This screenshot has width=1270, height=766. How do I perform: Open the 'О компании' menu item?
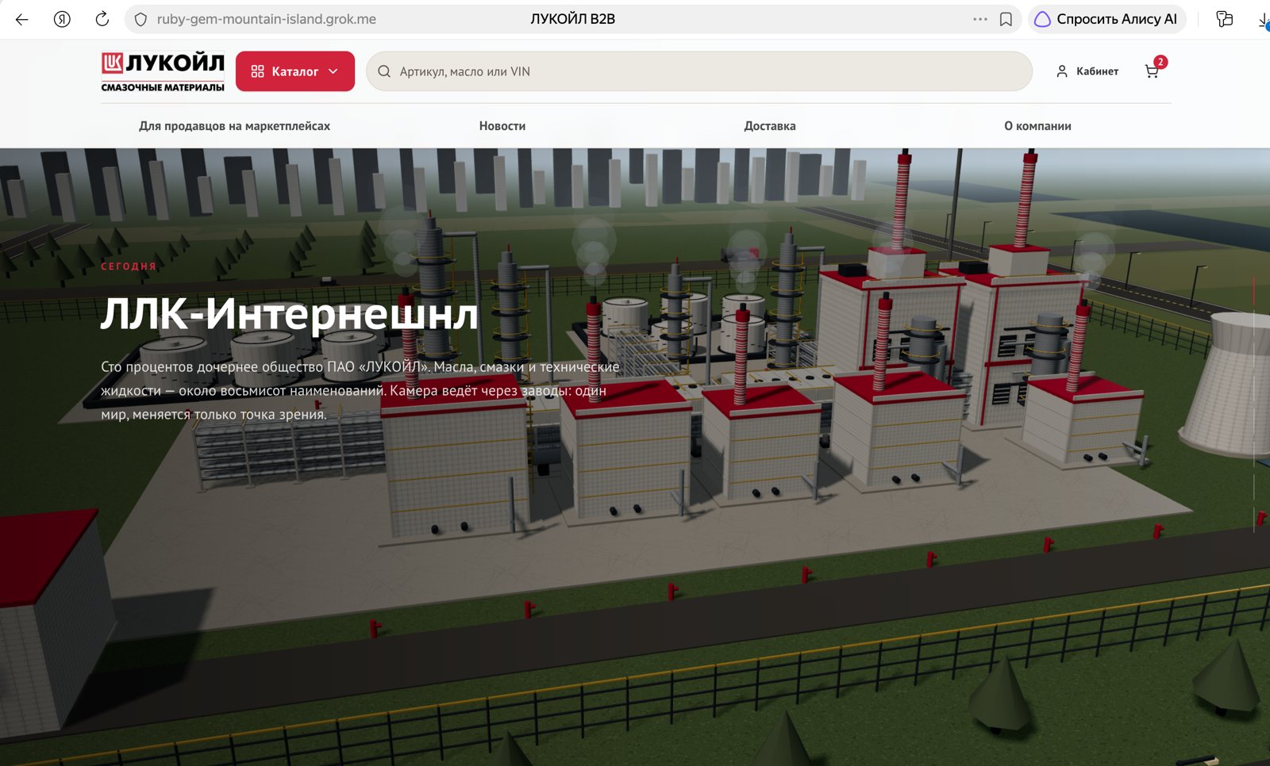(1037, 126)
